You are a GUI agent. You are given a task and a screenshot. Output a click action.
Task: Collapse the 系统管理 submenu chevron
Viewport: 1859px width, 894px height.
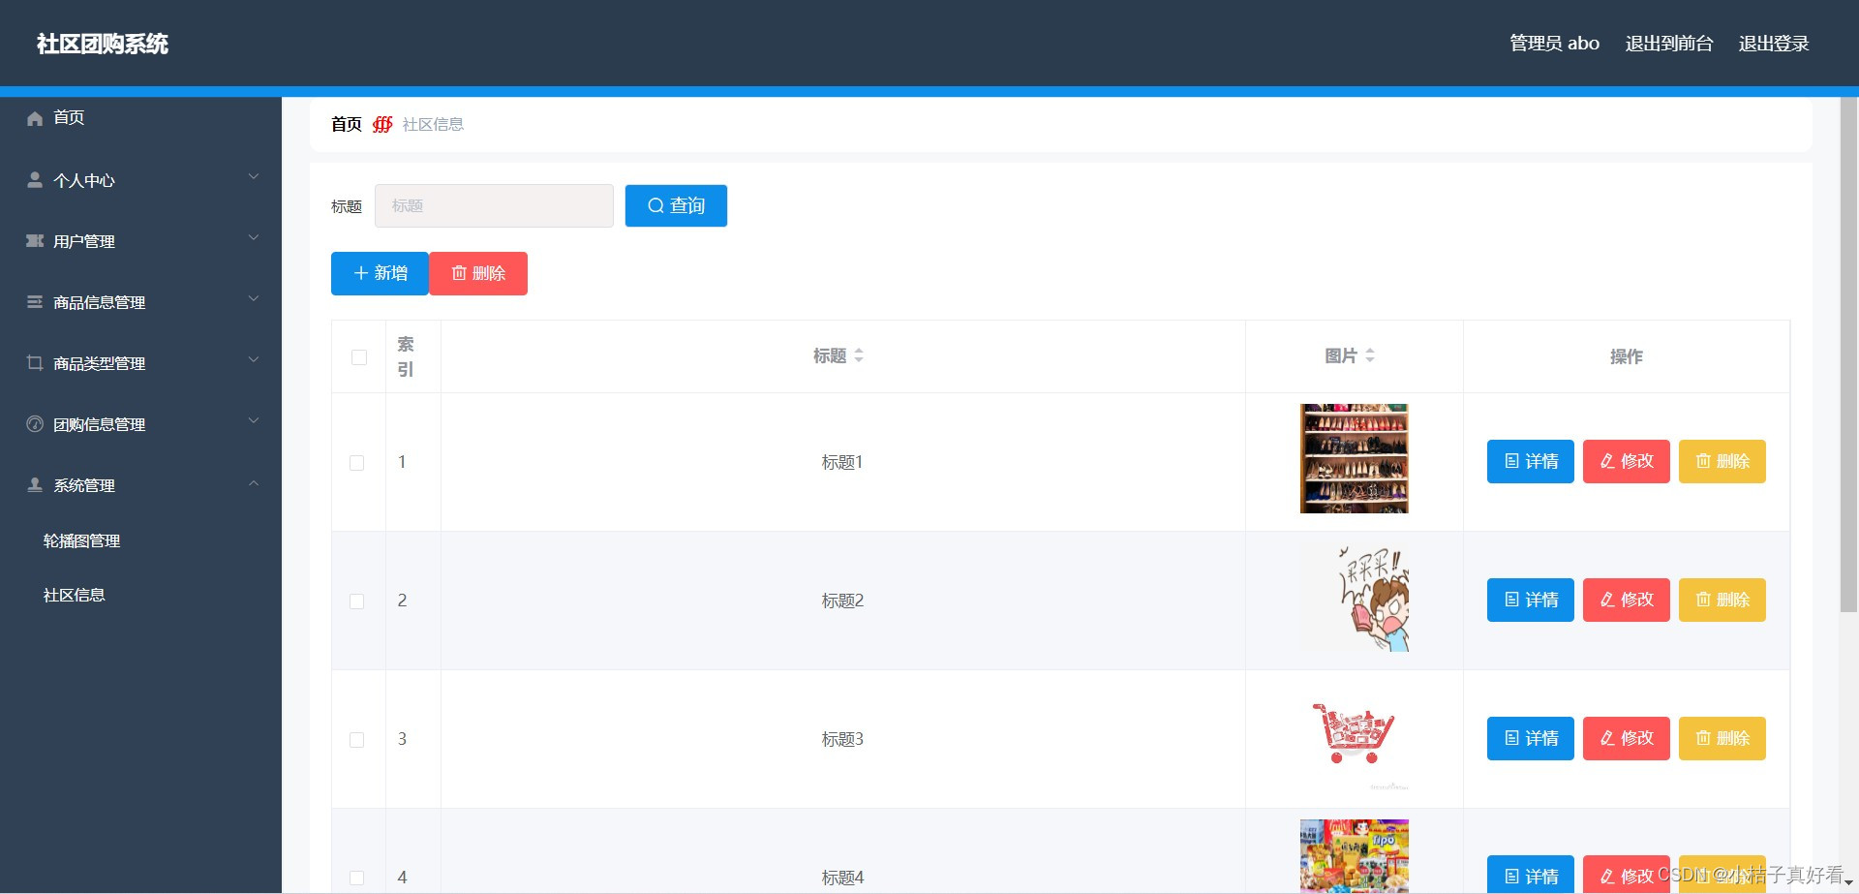tap(254, 483)
